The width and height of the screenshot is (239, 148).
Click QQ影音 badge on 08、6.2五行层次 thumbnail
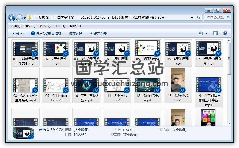pyautogui.click(x=35, y=90)
